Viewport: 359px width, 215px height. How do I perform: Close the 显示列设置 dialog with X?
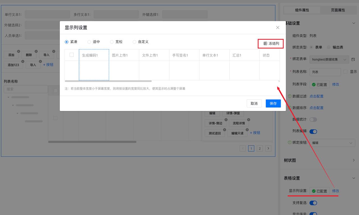pyautogui.click(x=278, y=28)
